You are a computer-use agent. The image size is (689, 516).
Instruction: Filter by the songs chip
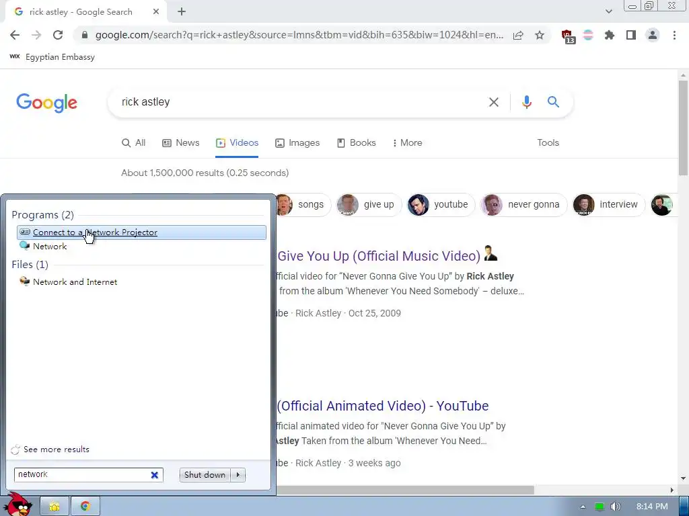(x=303, y=204)
